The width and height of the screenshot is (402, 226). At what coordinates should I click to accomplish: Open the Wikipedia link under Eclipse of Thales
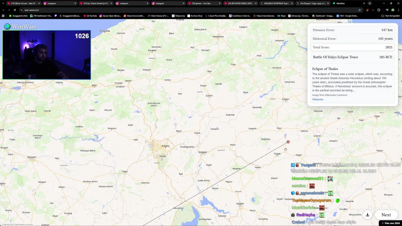318,100
